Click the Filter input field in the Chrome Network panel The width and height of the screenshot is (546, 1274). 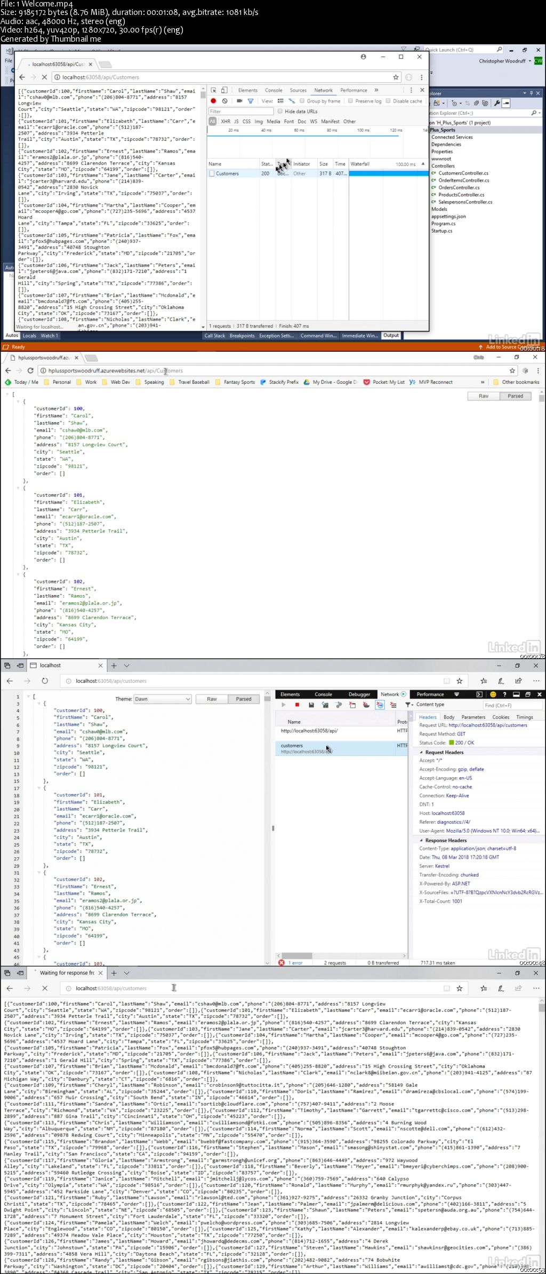point(241,111)
